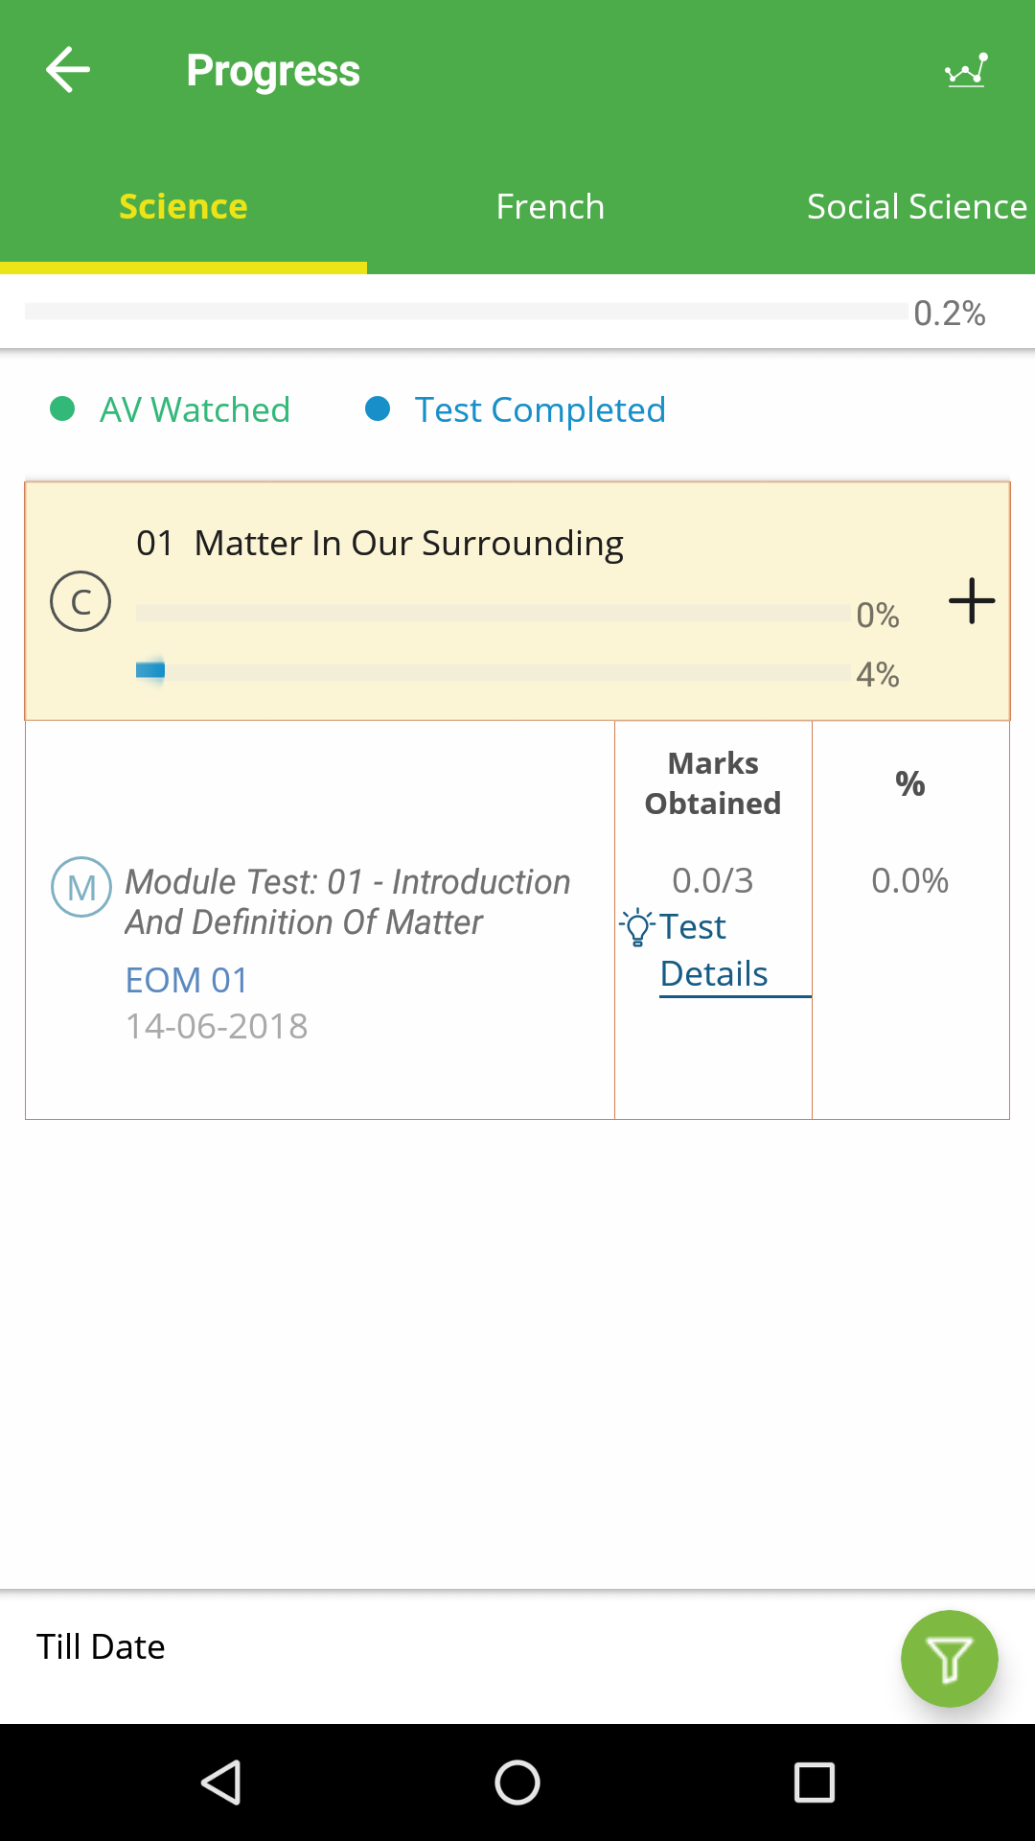Screen dimensions: 1035x1841
Task: Expand chapter with the plus icon
Action: pos(972,601)
